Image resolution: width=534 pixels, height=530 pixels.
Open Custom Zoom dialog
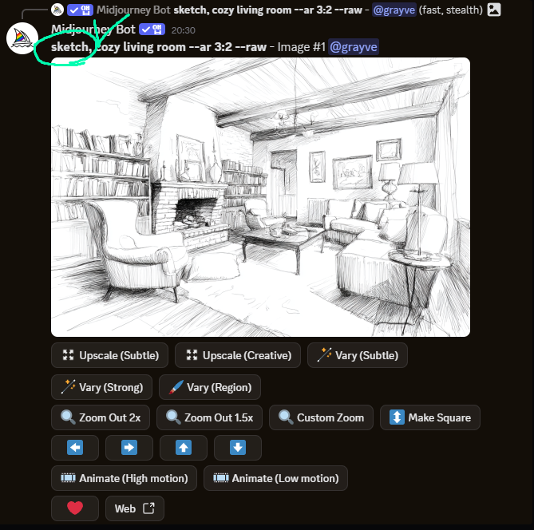(x=321, y=417)
